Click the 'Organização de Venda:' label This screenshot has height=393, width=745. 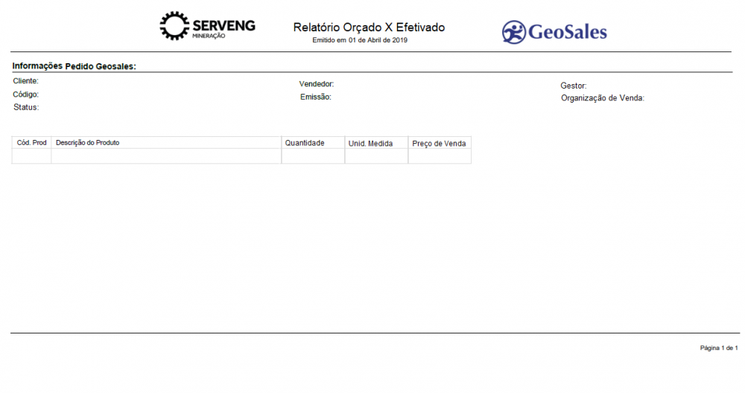(x=603, y=98)
